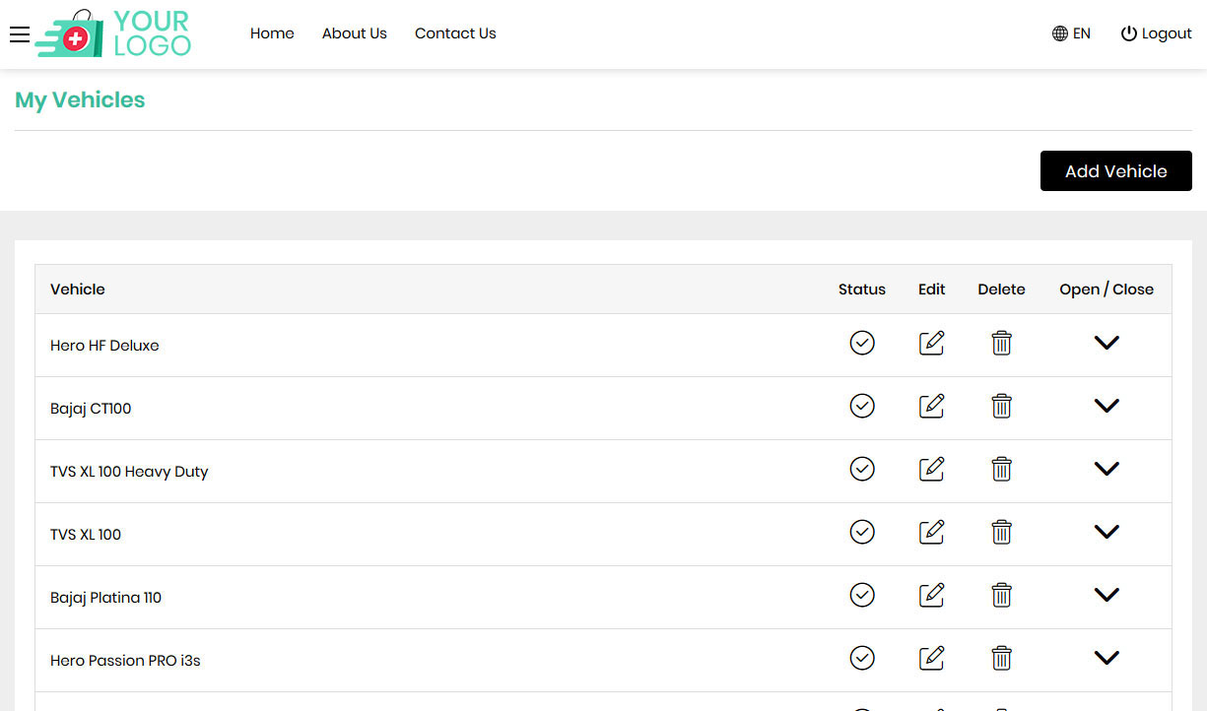Edit the Bajaj CT100 vehicle
The height and width of the screenshot is (711, 1207).
931,406
